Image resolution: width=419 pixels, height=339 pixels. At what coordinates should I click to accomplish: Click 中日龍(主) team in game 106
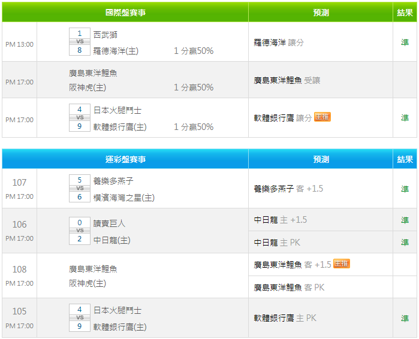coord(111,240)
